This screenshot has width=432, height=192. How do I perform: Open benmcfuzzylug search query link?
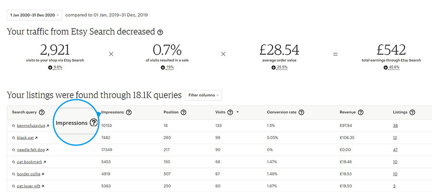point(31,126)
